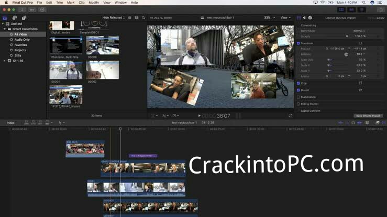Select the purple title clip in timeline
The width and height of the screenshot is (387, 217).
pyautogui.click(x=143, y=156)
